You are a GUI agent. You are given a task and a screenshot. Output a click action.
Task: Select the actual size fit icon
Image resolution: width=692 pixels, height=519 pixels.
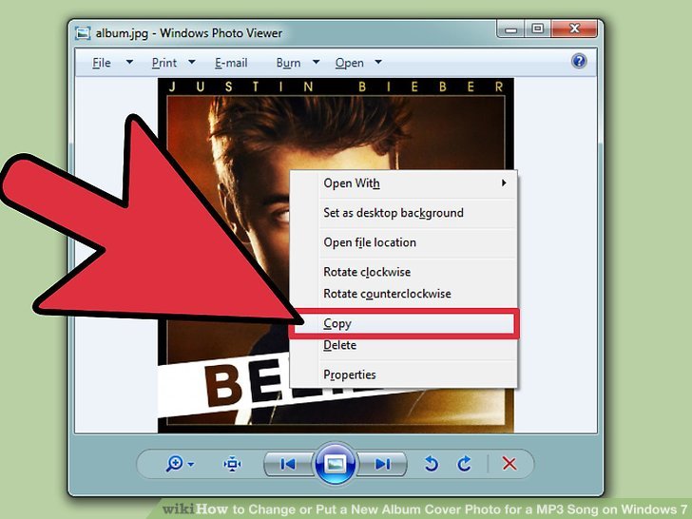point(233,464)
